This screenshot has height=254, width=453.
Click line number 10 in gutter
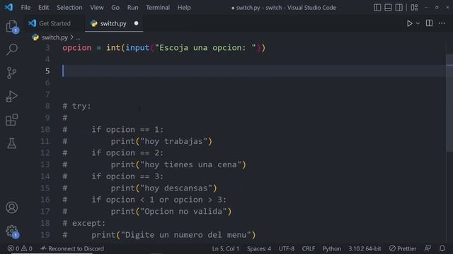pyautogui.click(x=45, y=129)
